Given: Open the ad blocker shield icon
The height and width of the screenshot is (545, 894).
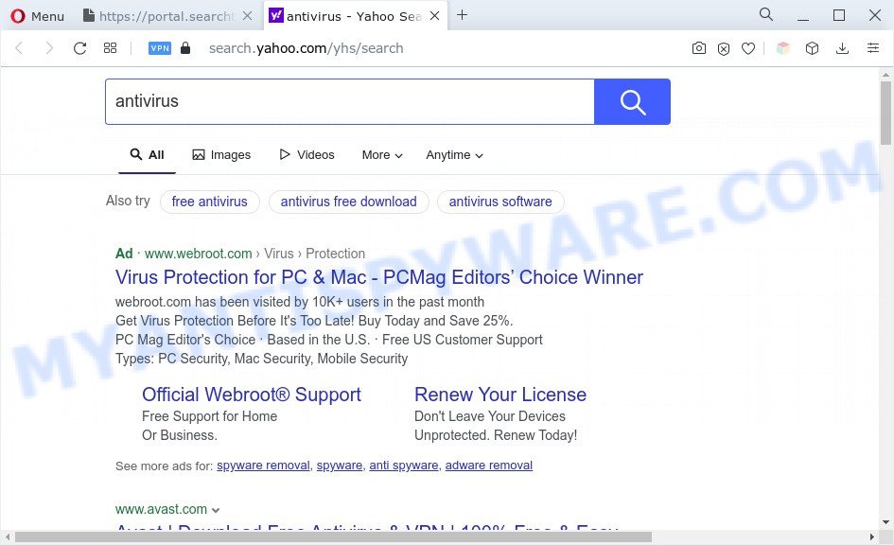Looking at the screenshot, I should pos(724,48).
